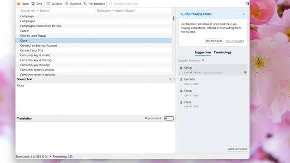Select Consumer secret is invalid. row

(93, 70)
